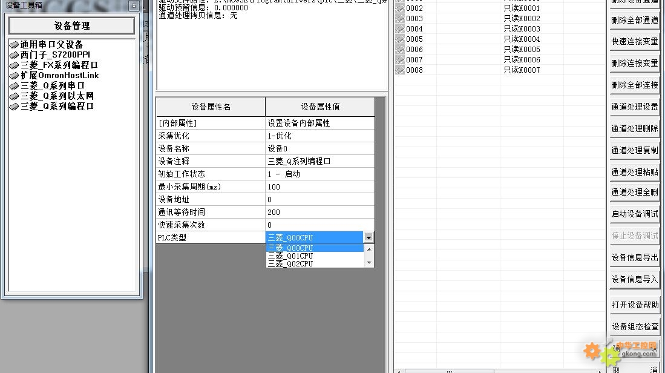Click the 初始工作状态 value 1 - 启动

(x=320, y=174)
